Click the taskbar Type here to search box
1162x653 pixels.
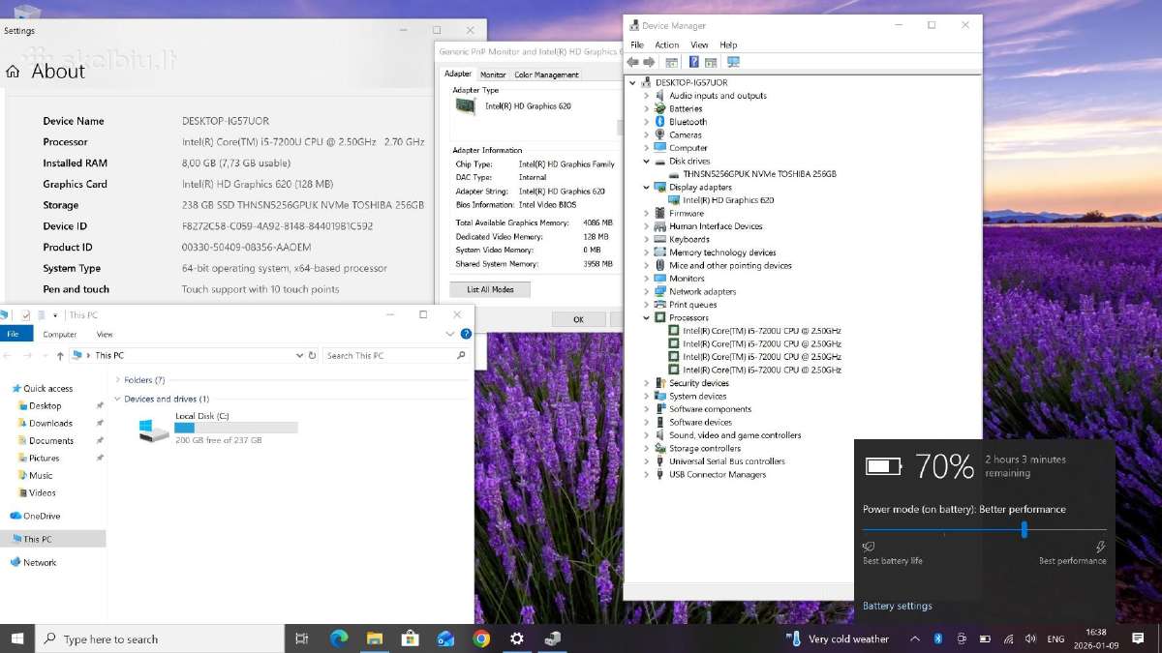160,638
